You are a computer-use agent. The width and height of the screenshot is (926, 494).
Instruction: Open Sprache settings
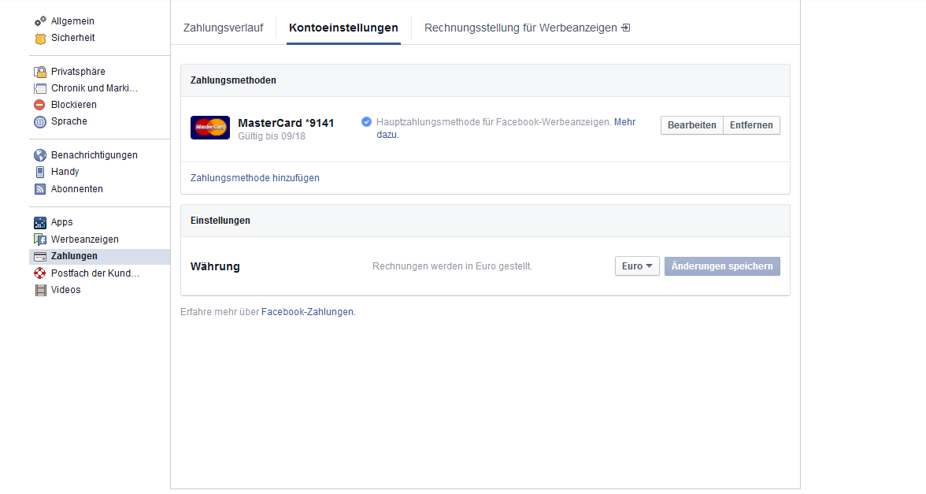click(x=69, y=121)
